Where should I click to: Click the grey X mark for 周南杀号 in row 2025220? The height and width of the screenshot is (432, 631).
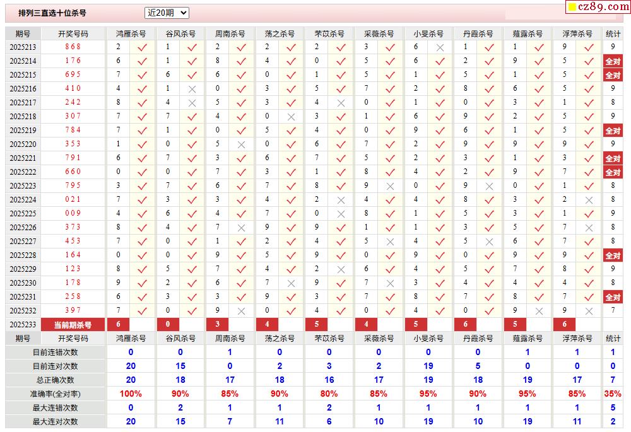click(241, 144)
